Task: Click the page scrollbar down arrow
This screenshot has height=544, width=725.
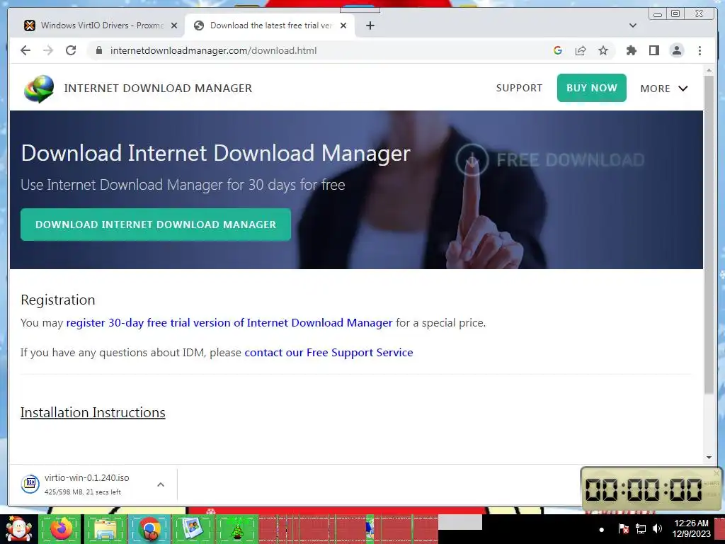Action: click(x=709, y=457)
